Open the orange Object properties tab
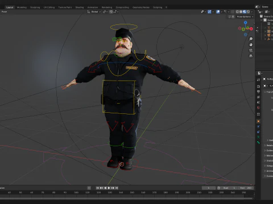 [258, 121]
